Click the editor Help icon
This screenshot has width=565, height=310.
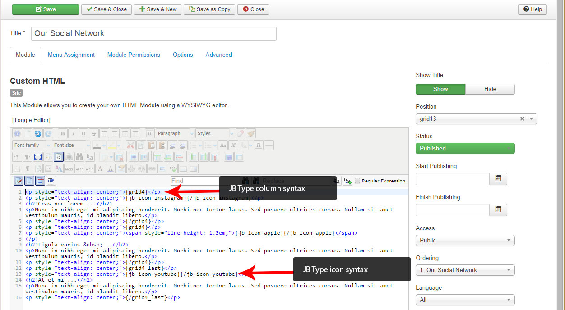(17, 133)
